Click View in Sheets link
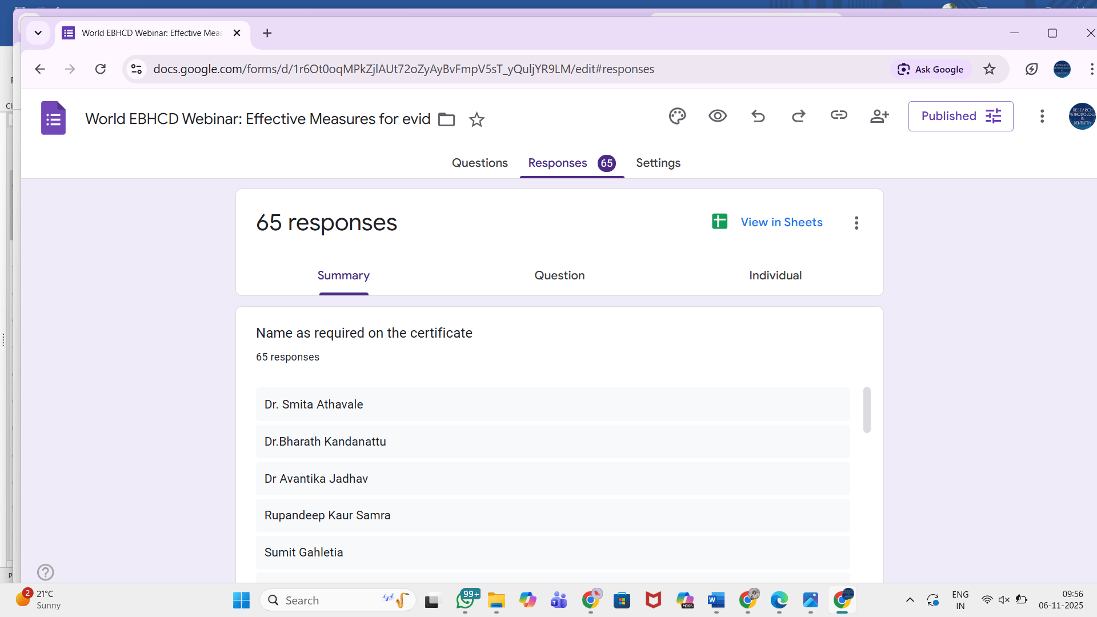 coord(781,222)
